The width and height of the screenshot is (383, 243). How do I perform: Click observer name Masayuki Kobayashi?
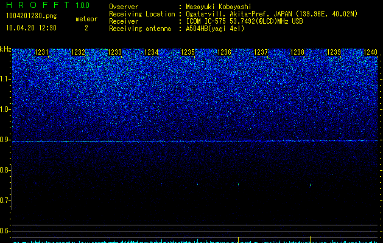(219, 7)
